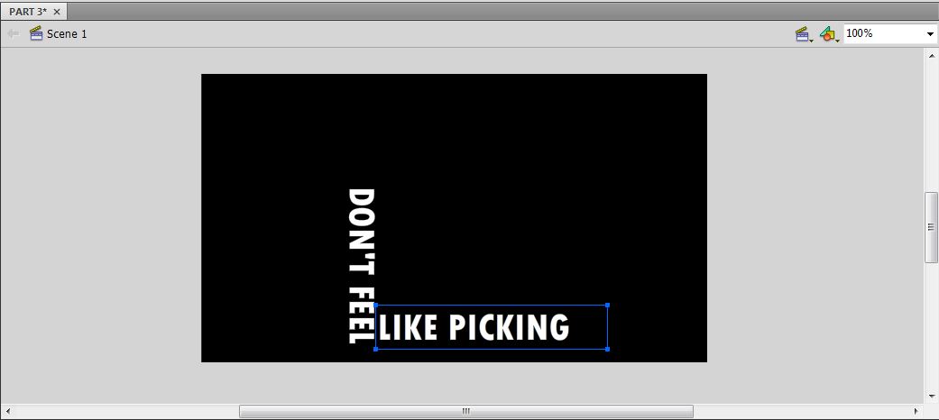Close the PART 3 document tab
The height and width of the screenshot is (420, 939).
pos(57,12)
